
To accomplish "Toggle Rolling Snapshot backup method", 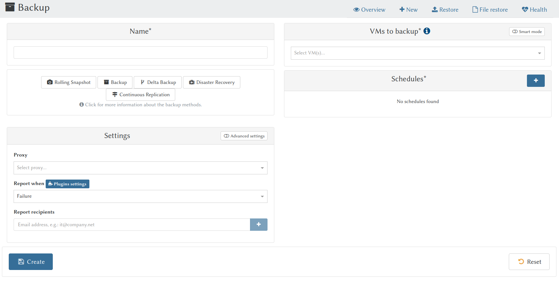I will (x=69, y=82).
